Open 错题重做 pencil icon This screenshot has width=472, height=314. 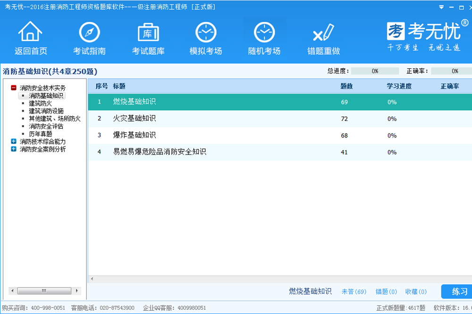click(324, 32)
